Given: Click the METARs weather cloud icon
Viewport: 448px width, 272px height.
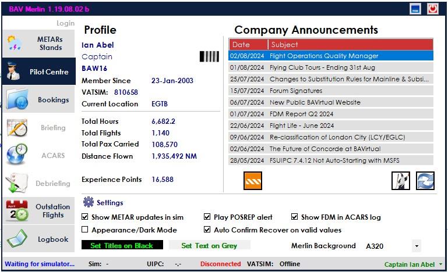Looking at the screenshot, I should pyautogui.click(x=15, y=44).
